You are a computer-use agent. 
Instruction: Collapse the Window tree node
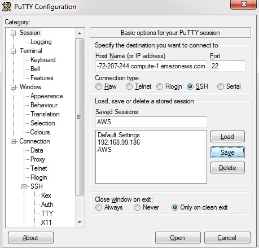tap(13, 87)
